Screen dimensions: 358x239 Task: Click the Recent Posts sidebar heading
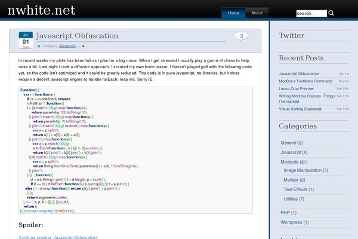click(x=301, y=58)
